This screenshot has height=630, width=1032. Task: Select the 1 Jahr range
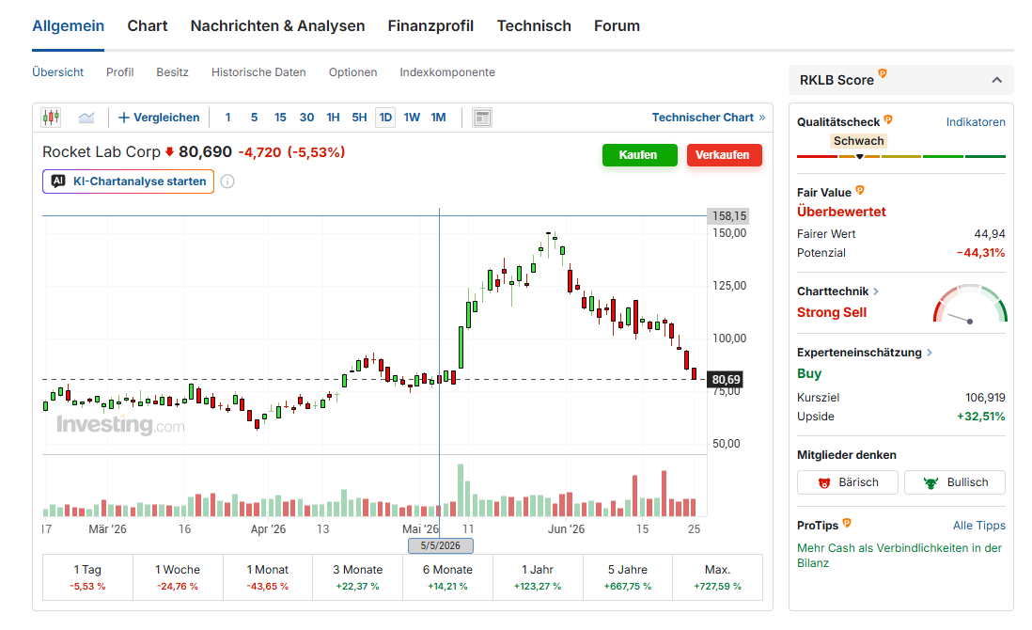click(x=538, y=577)
